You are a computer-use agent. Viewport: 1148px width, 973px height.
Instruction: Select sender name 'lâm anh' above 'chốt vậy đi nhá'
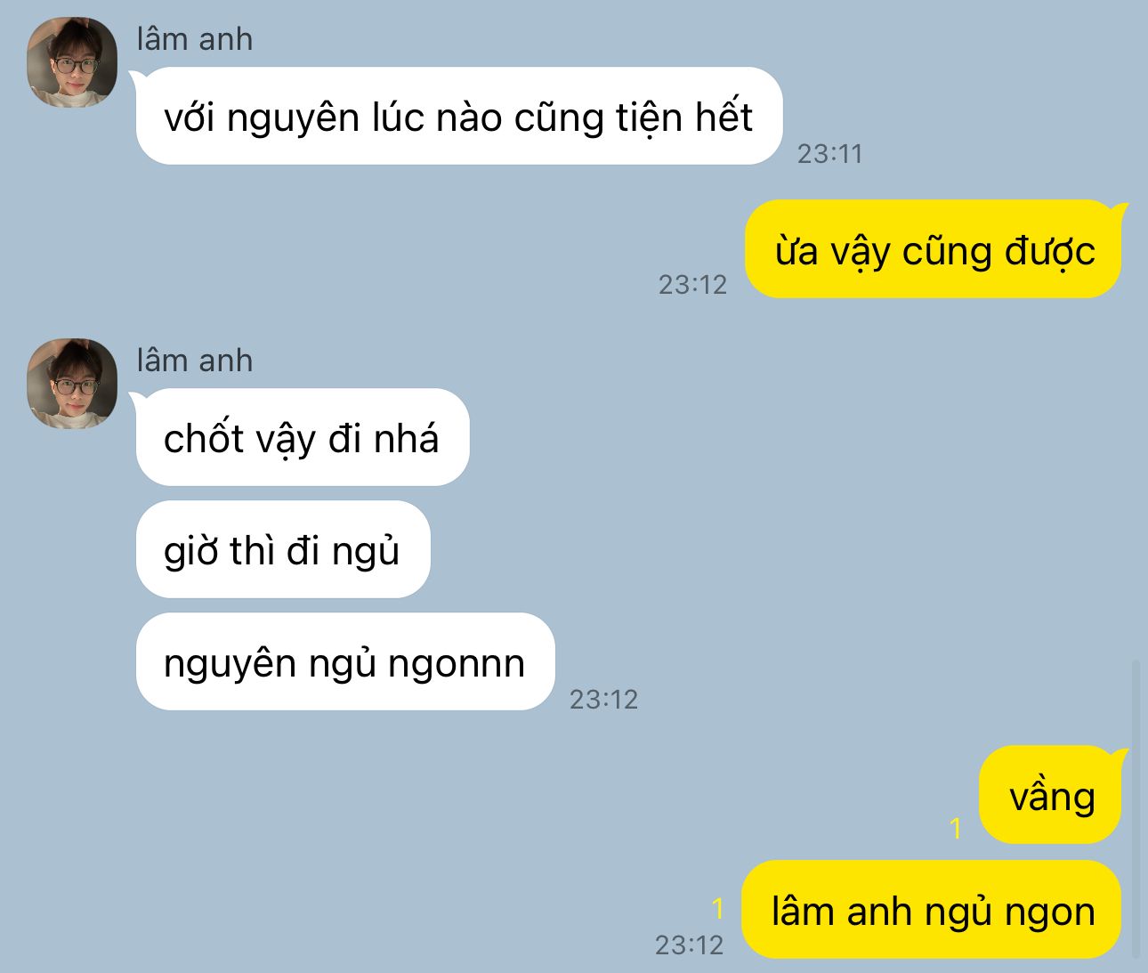[x=195, y=361]
